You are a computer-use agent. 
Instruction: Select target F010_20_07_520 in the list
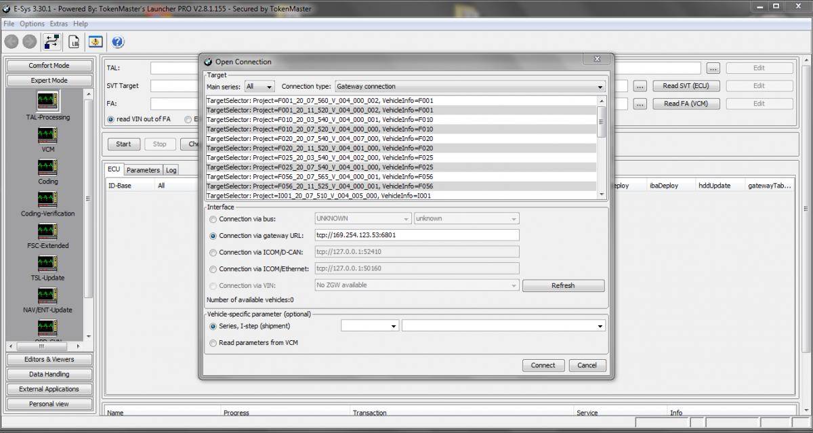(401, 129)
